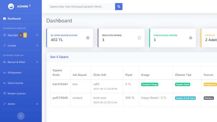217x122 pixels.
Task: Expand the Banner & Gifler chevron
Action: 37,62
